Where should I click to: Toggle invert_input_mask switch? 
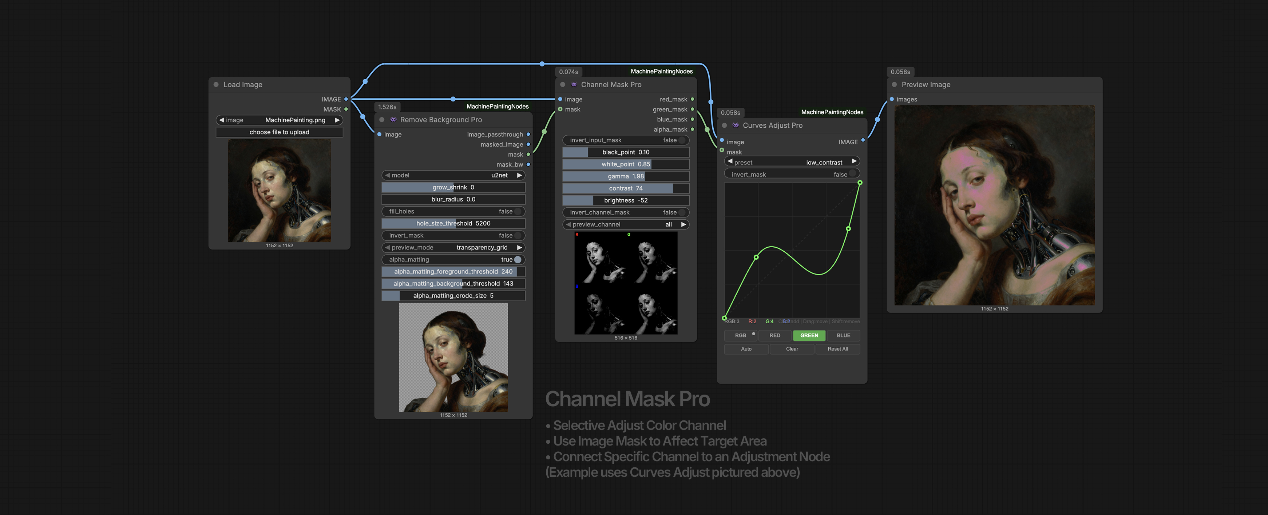click(x=682, y=140)
